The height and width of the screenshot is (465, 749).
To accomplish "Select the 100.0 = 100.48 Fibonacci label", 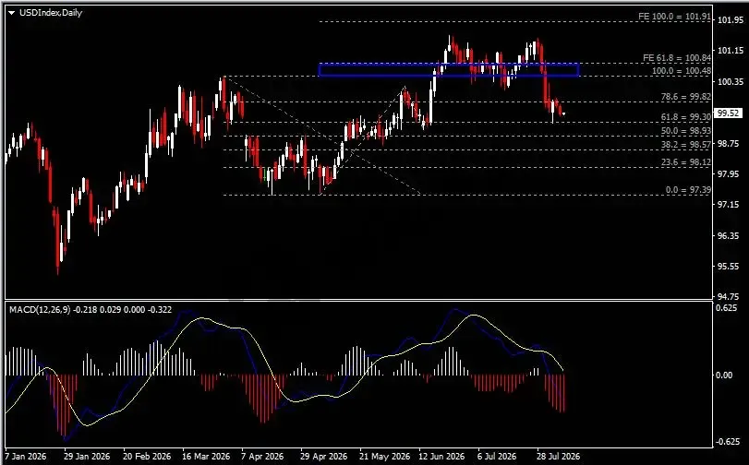I will [x=682, y=71].
